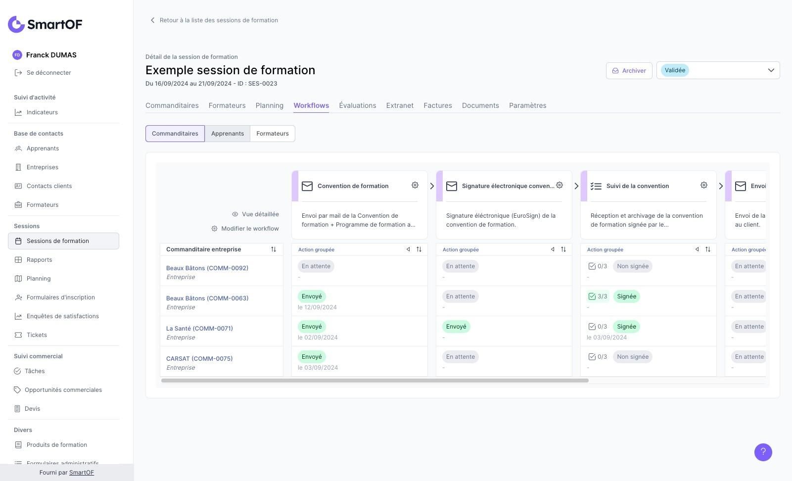Click the back arrow to sessions list

pyautogui.click(x=152, y=20)
